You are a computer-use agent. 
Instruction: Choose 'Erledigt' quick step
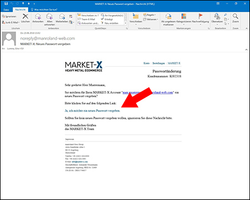coord(107,19)
